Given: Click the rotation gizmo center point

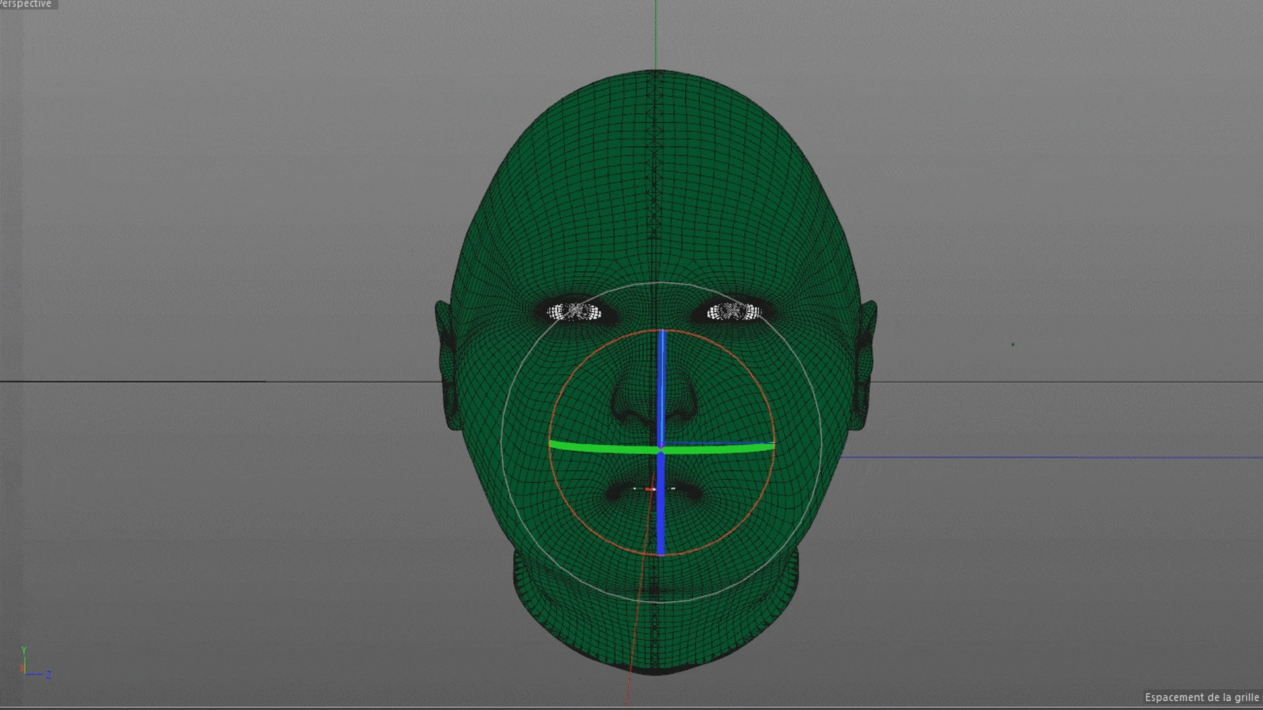Looking at the screenshot, I should 661,451.
